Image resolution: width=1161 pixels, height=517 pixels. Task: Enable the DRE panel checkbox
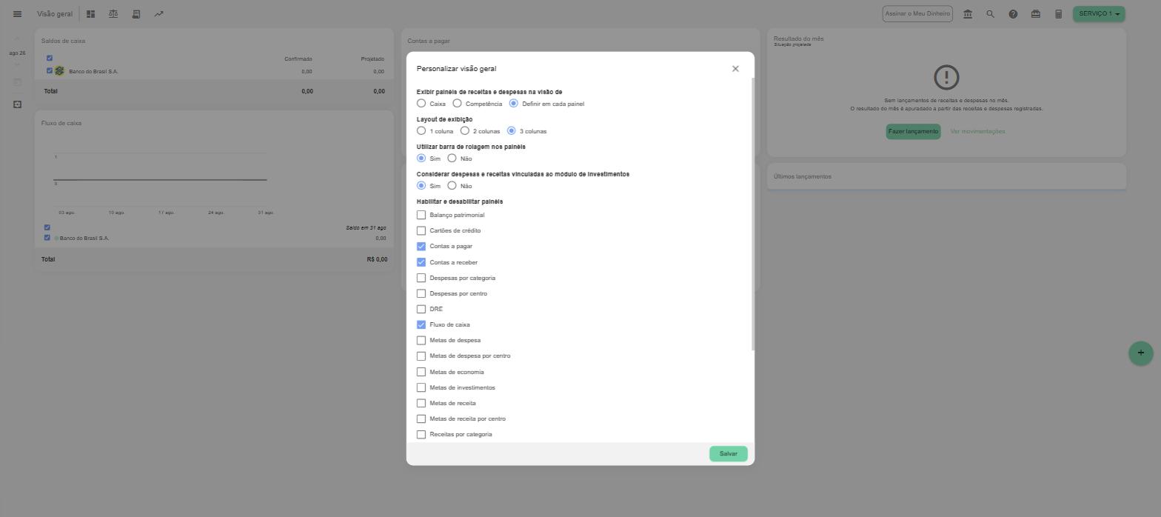pyautogui.click(x=421, y=310)
